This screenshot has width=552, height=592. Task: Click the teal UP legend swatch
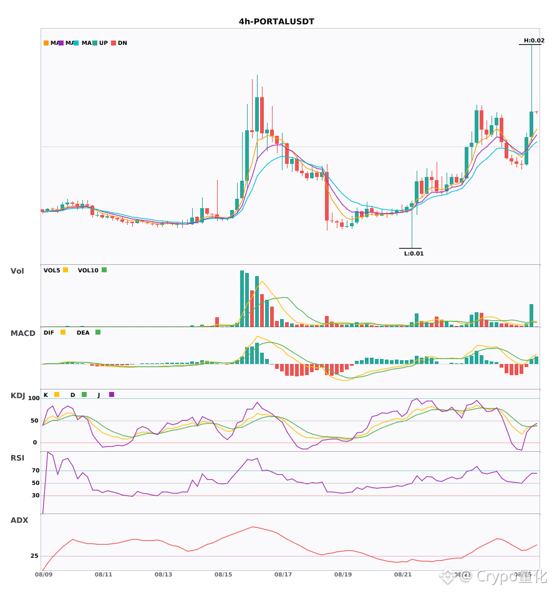tap(95, 43)
